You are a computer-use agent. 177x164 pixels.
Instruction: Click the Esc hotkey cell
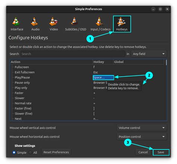click(96, 72)
